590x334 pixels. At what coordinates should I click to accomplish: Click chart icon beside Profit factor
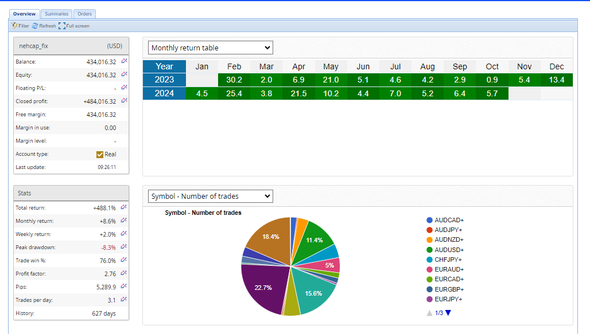123,273
